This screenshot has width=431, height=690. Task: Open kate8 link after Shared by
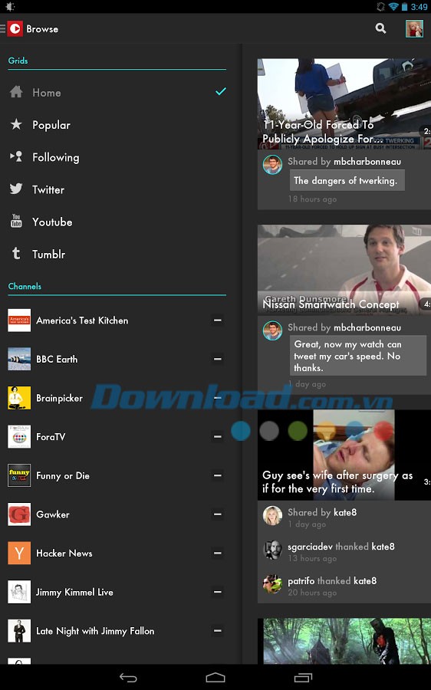pyautogui.click(x=345, y=512)
